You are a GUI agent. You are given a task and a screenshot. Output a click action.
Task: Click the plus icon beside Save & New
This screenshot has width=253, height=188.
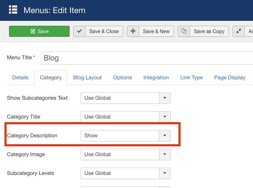pyautogui.click(x=133, y=31)
